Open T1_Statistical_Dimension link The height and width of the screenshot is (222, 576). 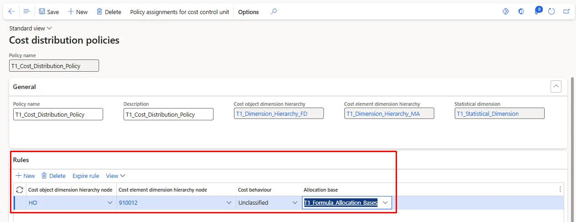[487, 113]
